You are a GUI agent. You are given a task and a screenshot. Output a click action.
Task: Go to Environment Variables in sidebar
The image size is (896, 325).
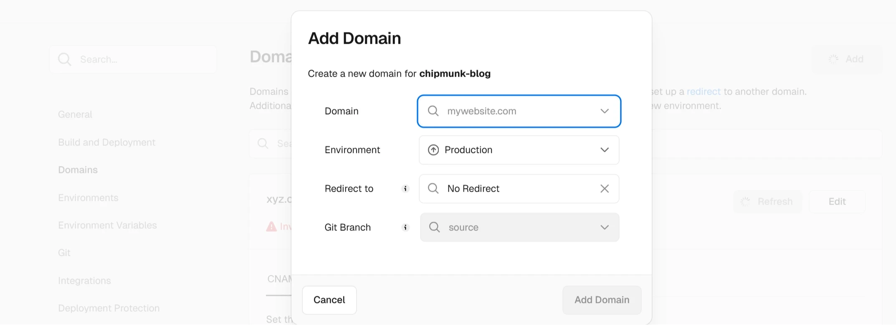tap(107, 225)
